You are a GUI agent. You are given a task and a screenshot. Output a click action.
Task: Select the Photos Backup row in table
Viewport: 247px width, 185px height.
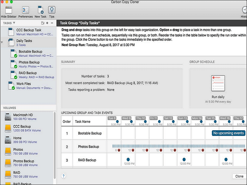point(153,147)
